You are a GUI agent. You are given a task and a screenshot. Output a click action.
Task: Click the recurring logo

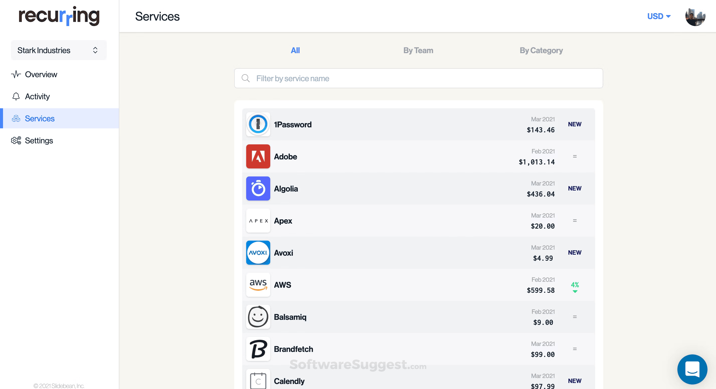pyautogui.click(x=59, y=16)
